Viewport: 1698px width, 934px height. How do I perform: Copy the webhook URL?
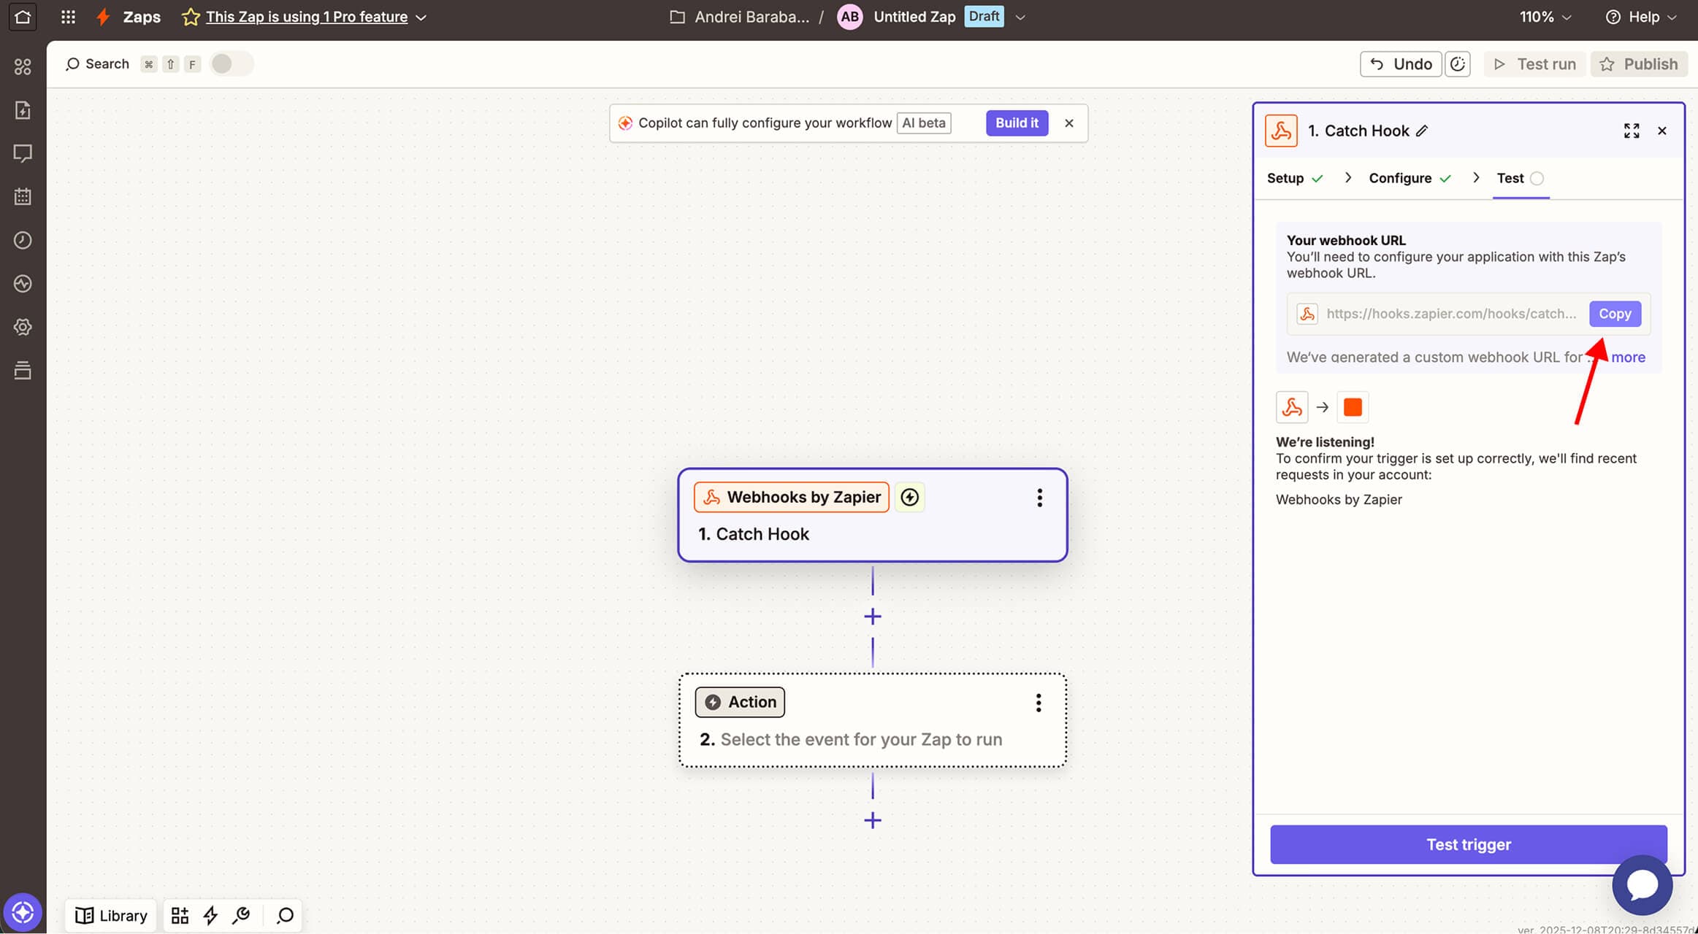tap(1614, 314)
